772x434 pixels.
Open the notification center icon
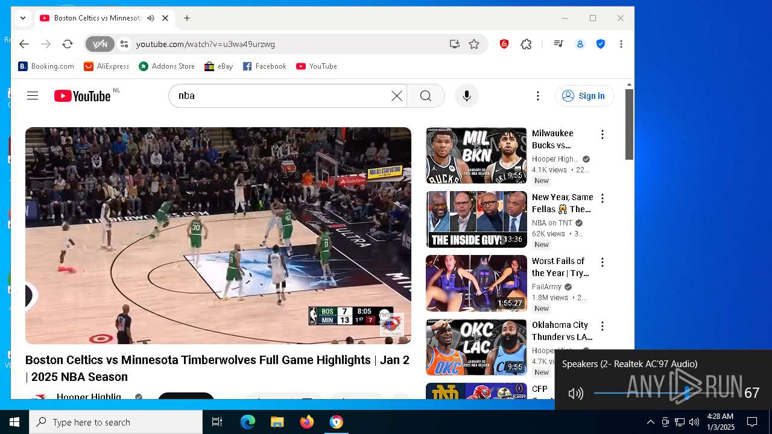[752, 422]
